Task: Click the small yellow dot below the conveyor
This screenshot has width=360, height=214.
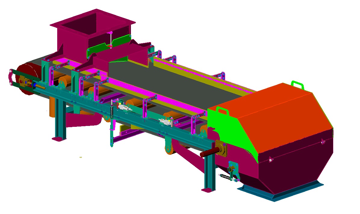Action: [x=81, y=157]
